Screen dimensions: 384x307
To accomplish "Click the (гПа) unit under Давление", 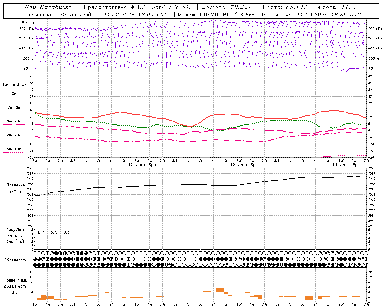I will point(16,192).
